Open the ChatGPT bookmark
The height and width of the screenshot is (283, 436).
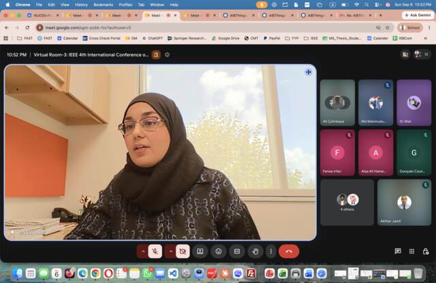153,38
